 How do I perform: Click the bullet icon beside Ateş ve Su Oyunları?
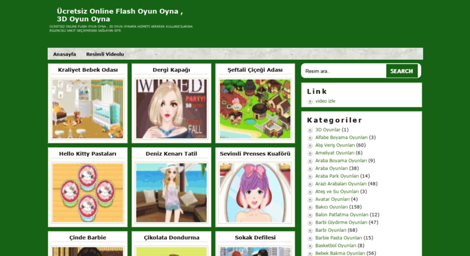click(310, 192)
